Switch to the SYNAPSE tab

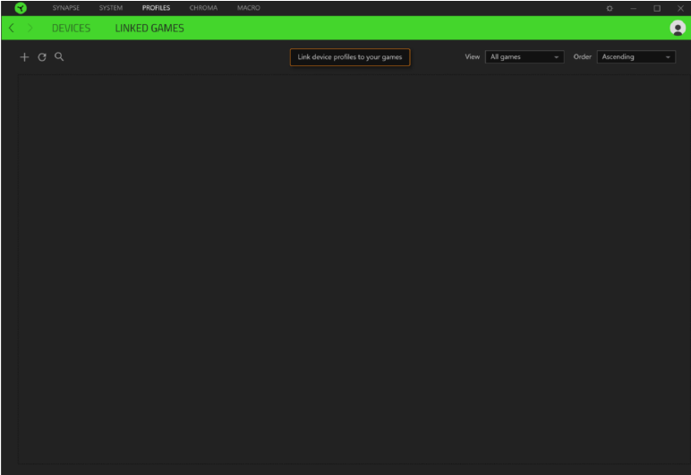click(66, 8)
